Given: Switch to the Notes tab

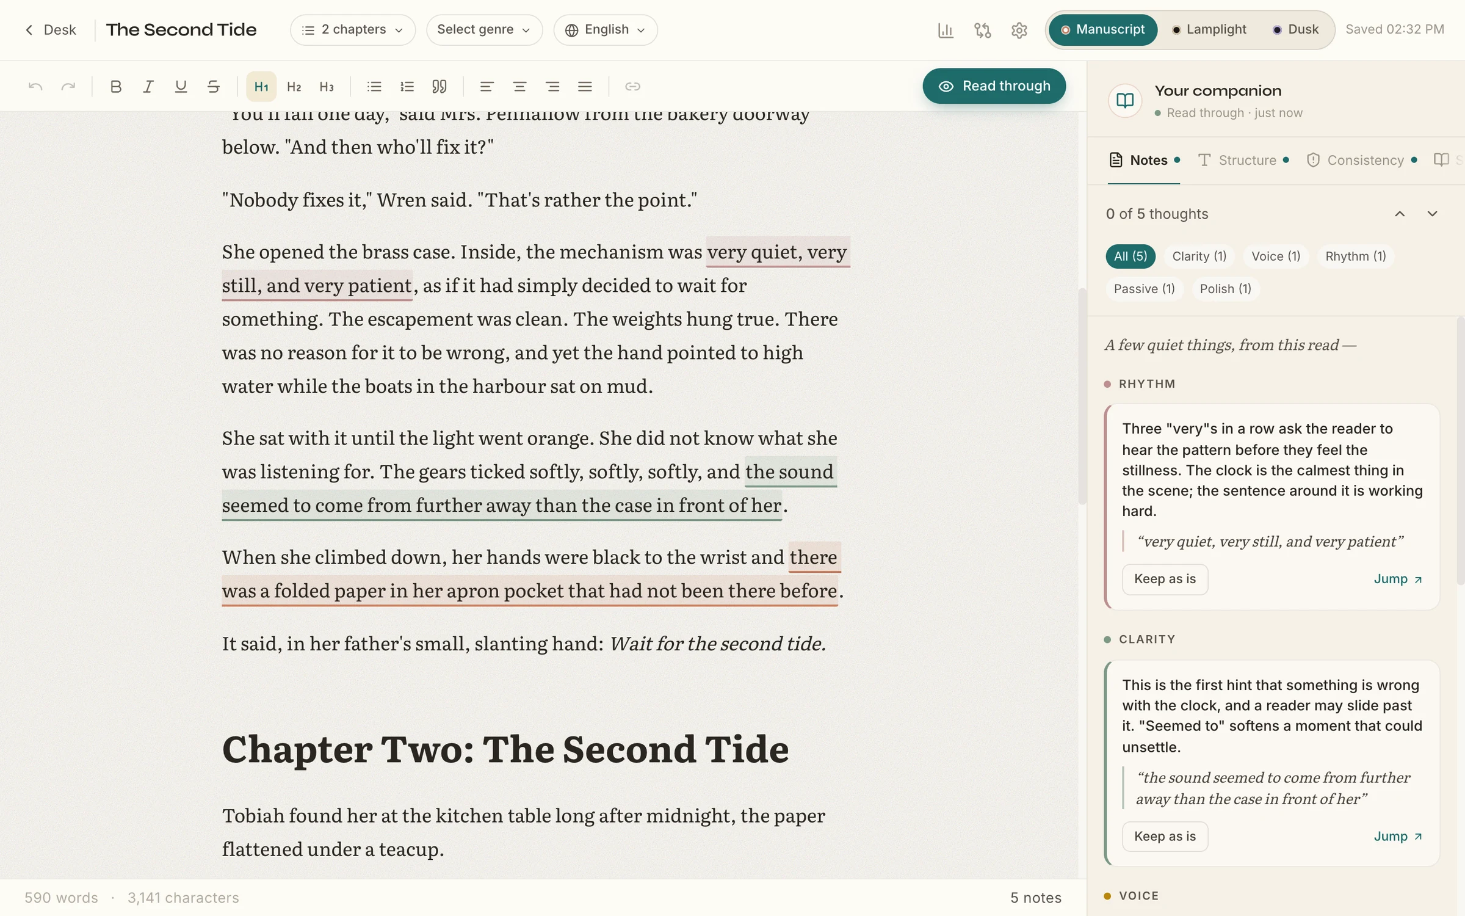Looking at the screenshot, I should (1144, 161).
